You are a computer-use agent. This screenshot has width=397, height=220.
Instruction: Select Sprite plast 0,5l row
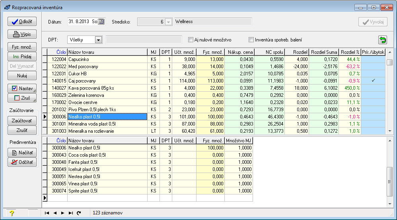tap(107, 191)
